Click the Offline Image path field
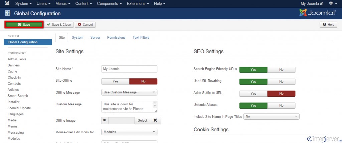Screen dimensions: 342x143 [121, 120]
